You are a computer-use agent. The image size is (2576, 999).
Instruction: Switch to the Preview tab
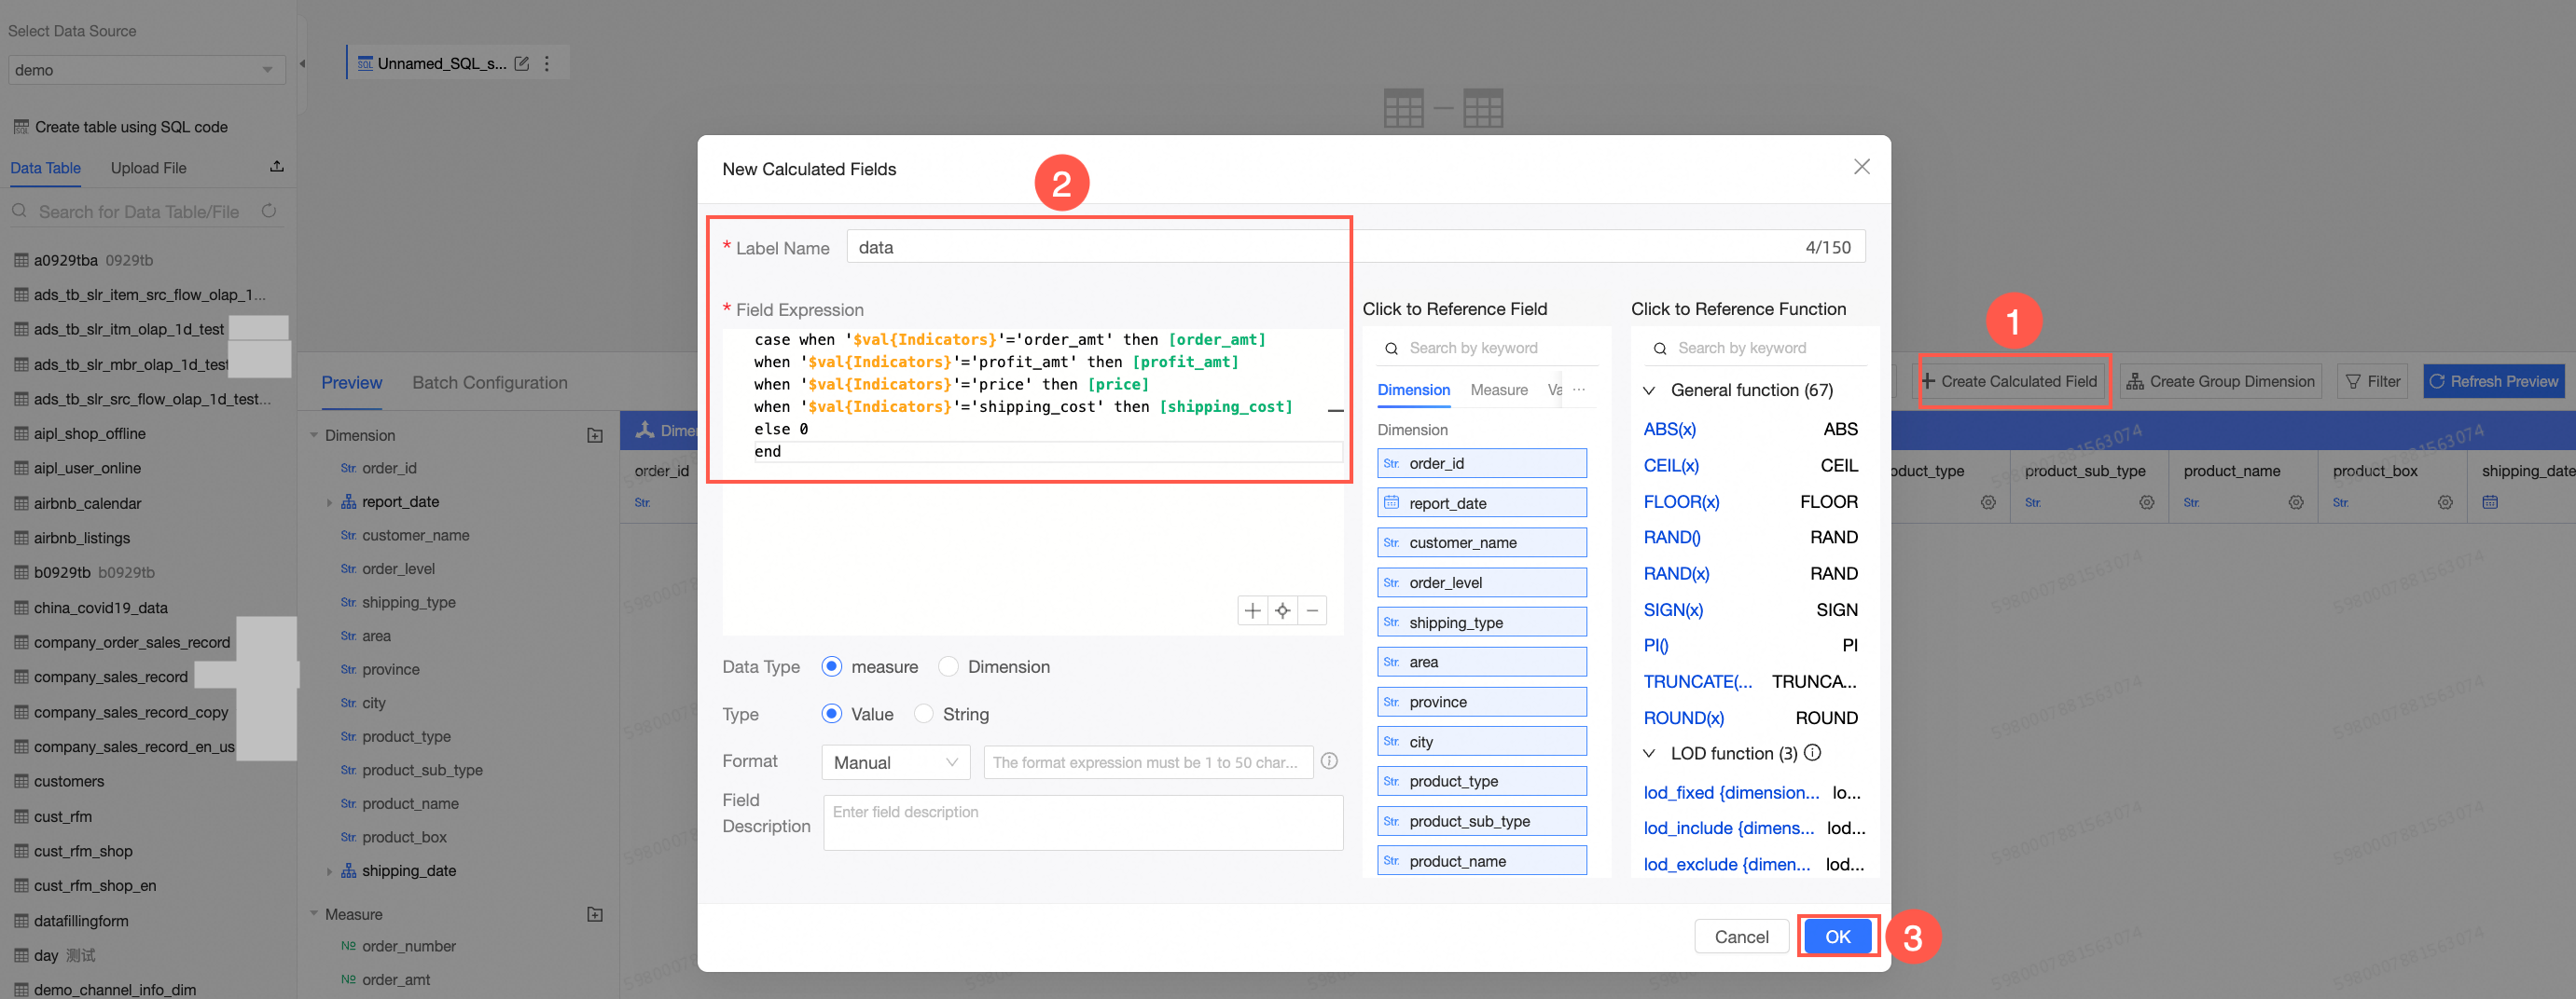[351, 383]
